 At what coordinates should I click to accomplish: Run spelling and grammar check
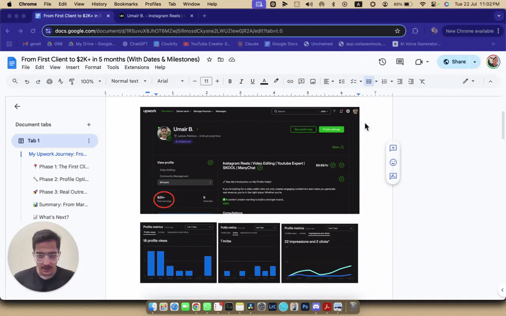pyautogui.click(x=60, y=81)
